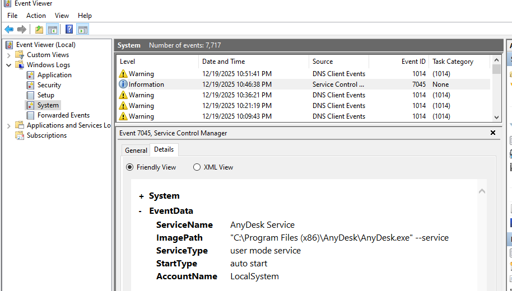This screenshot has width=512, height=291.
Task: Click (1014) task category in 10:09:43 PM row
Action: click(441, 116)
